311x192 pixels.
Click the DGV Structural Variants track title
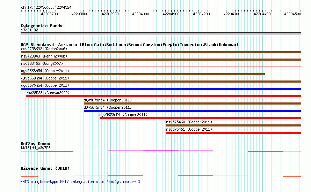click(x=130, y=45)
